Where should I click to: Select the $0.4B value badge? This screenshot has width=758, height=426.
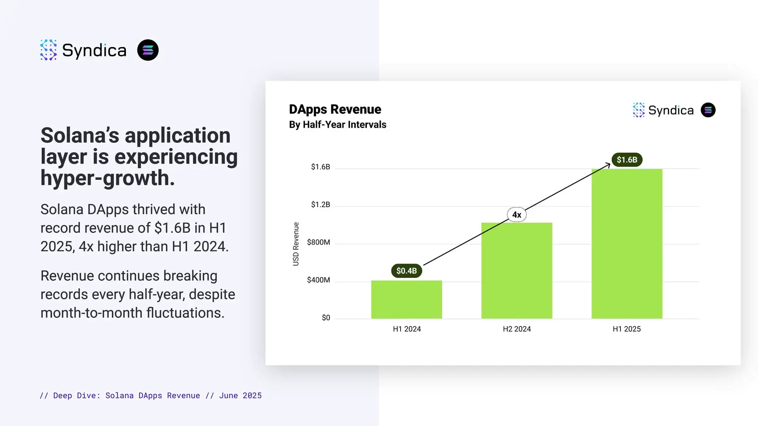pyautogui.click(x=406, y=271)
